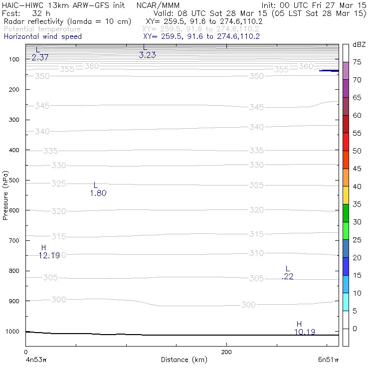The height and width of the screenshot is (369, 369).
Task: Pick the 60-65 dBZ maroon color band
Action: pyautogui.click(x=346, y=106)
